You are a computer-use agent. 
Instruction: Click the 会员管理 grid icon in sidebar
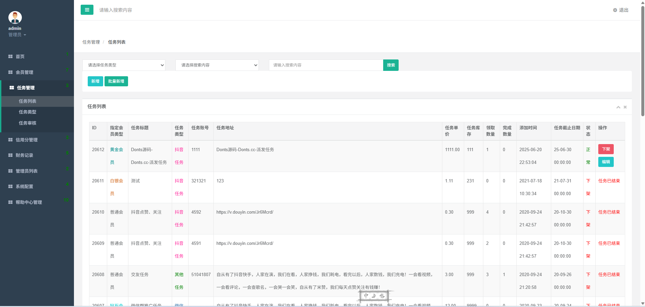click(x=10, y=72)
